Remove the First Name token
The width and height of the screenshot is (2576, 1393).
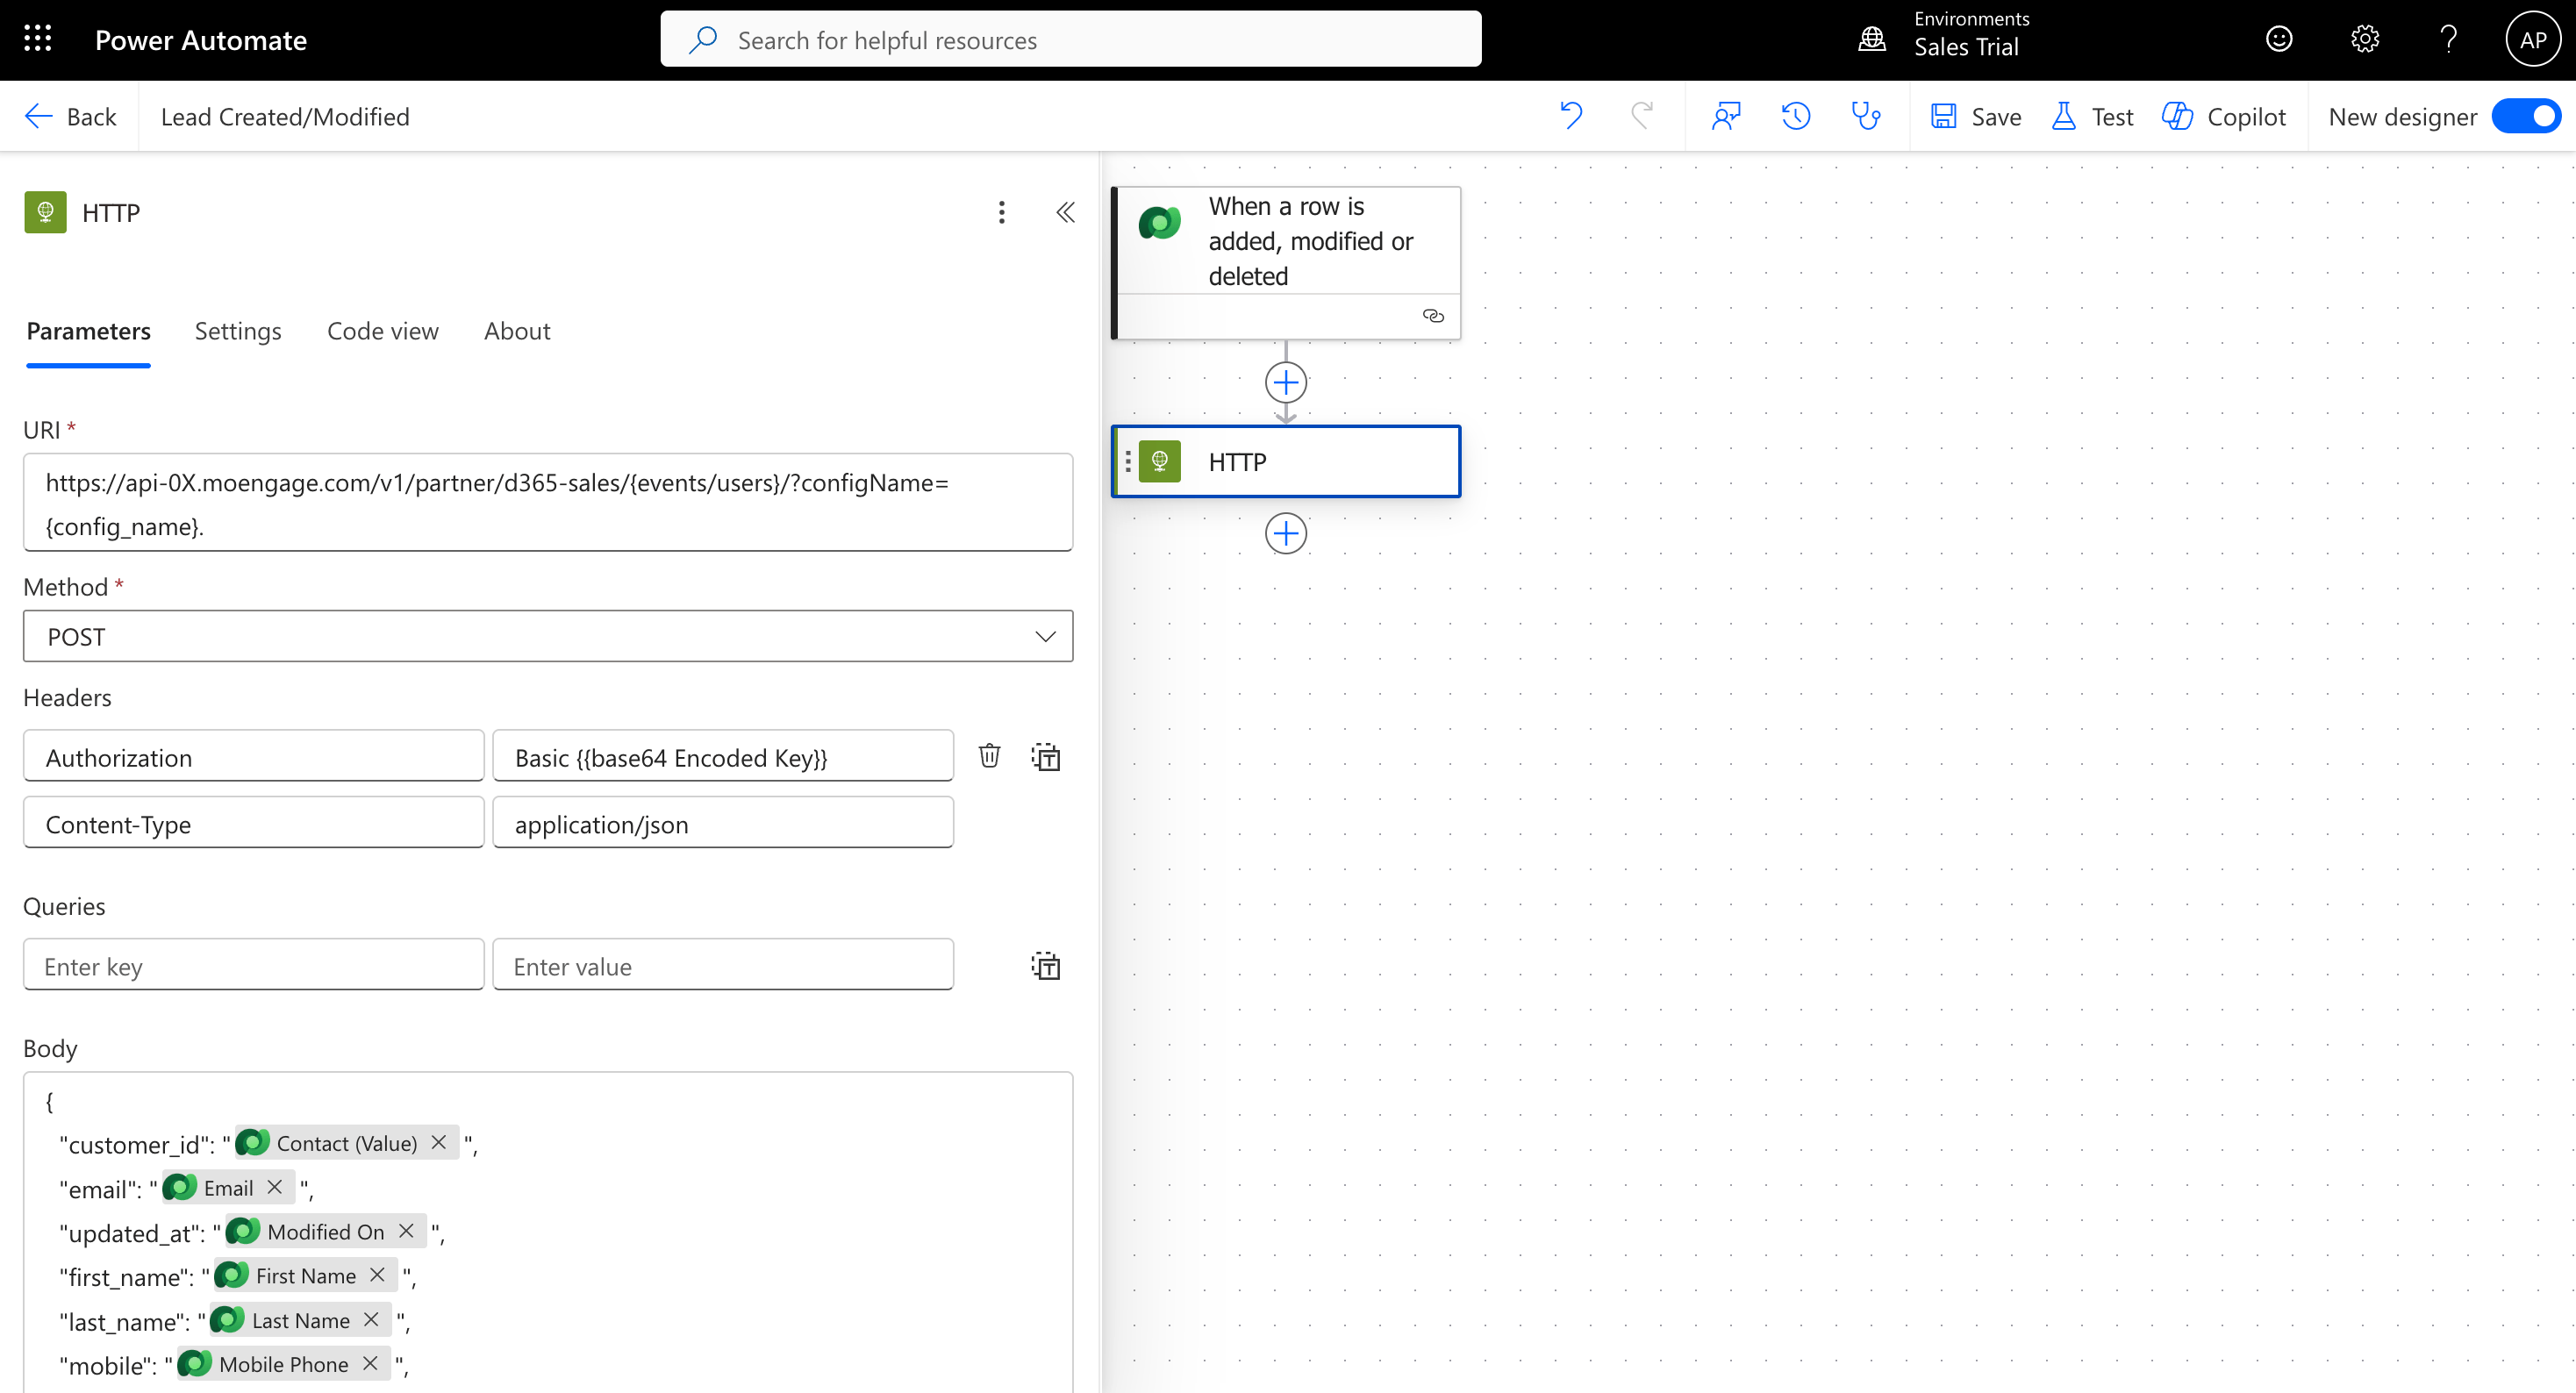(377, 1275)
